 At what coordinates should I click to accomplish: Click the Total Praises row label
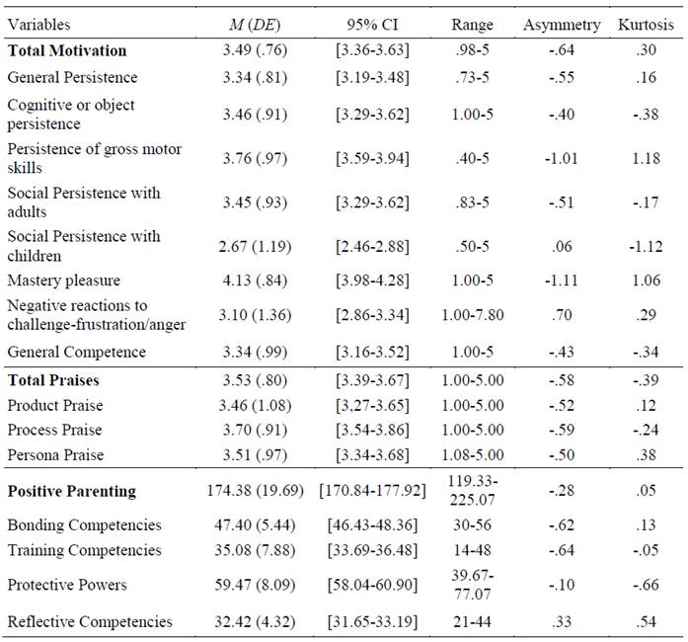pos(53,378)
